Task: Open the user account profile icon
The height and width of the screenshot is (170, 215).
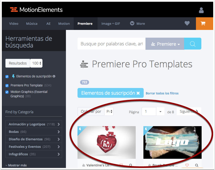Action: [x=201, y=10]
